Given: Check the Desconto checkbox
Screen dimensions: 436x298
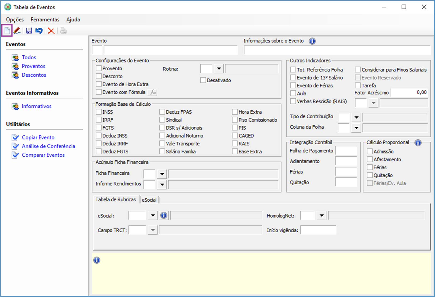Looking at the screenshot, I should (x=99, y=76).
